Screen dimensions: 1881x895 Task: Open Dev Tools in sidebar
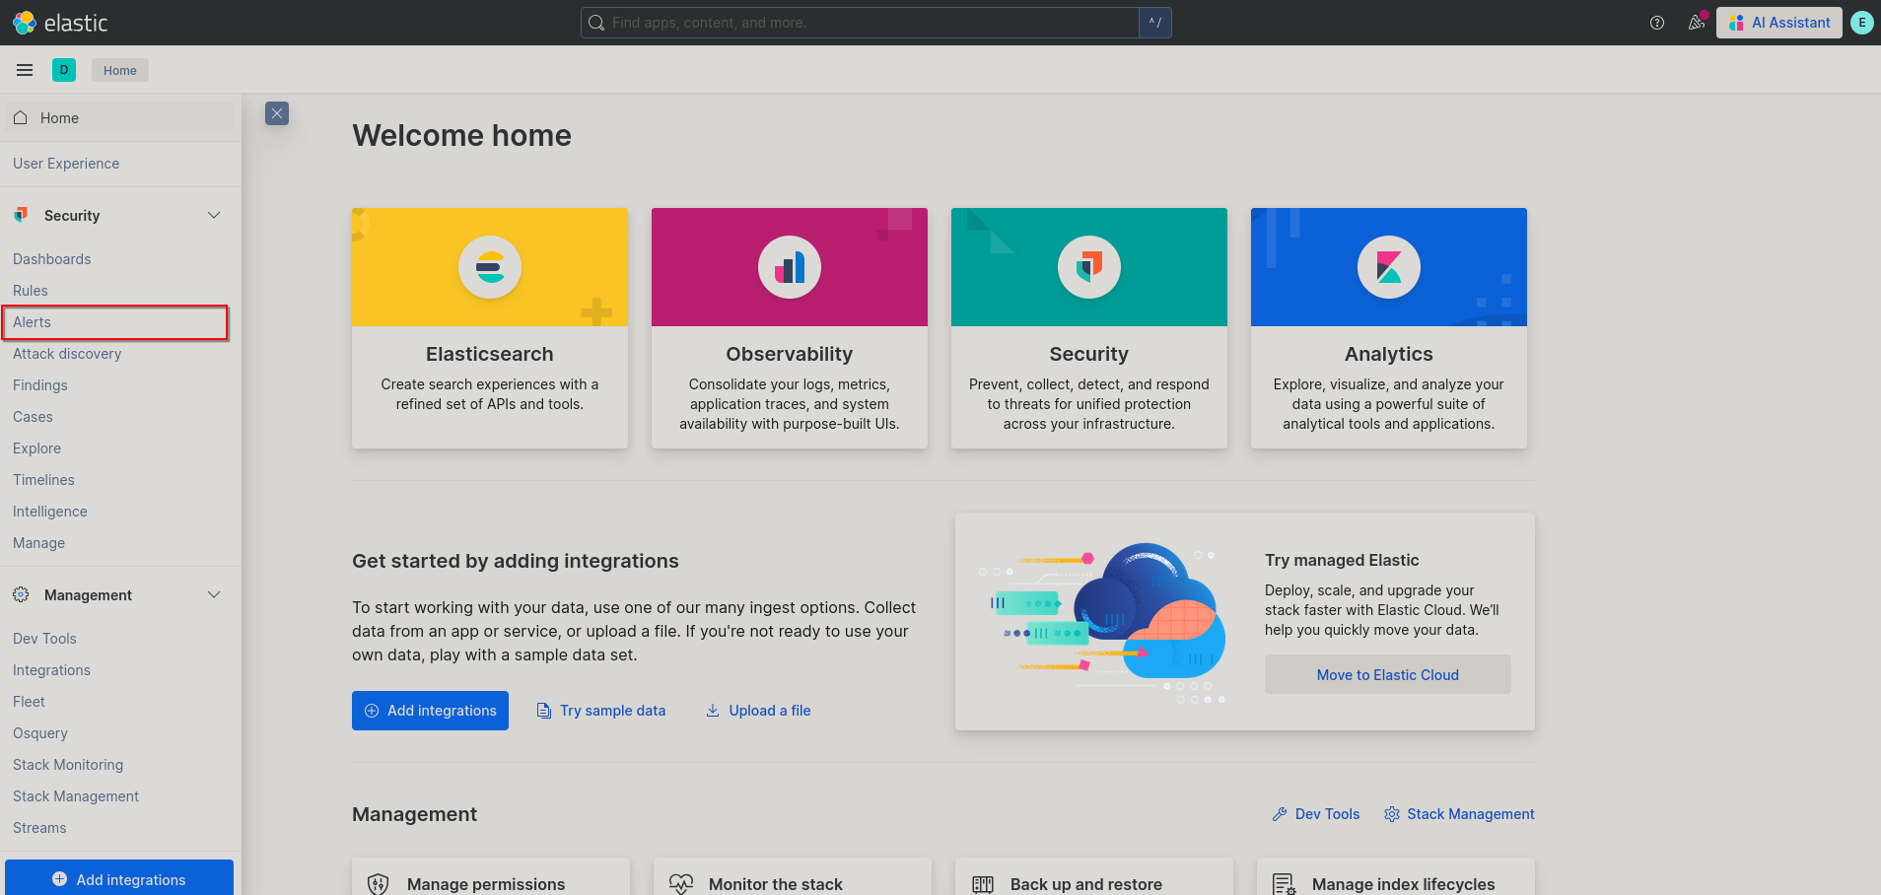pyautogui.click(x=44, y=639)
